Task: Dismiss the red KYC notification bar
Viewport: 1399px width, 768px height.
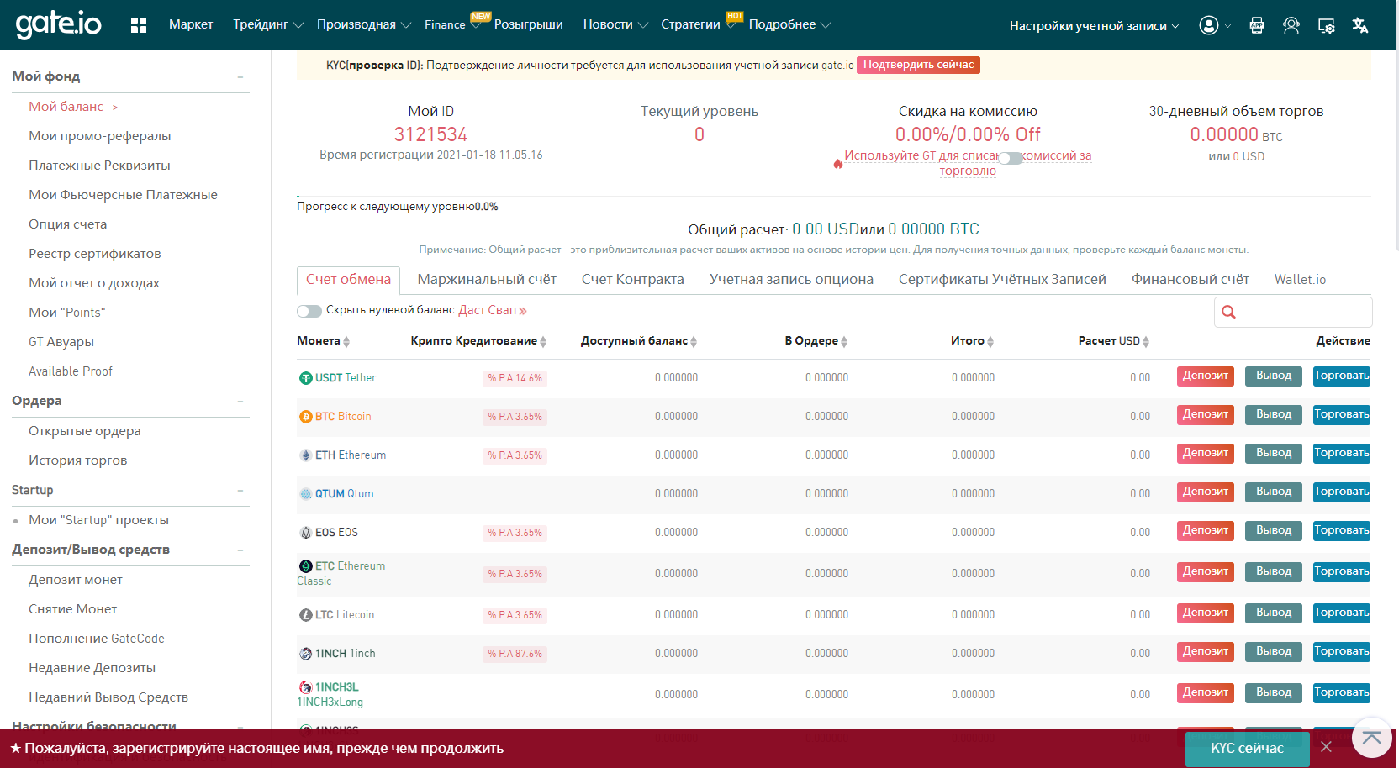Action: pos(1326,747)
